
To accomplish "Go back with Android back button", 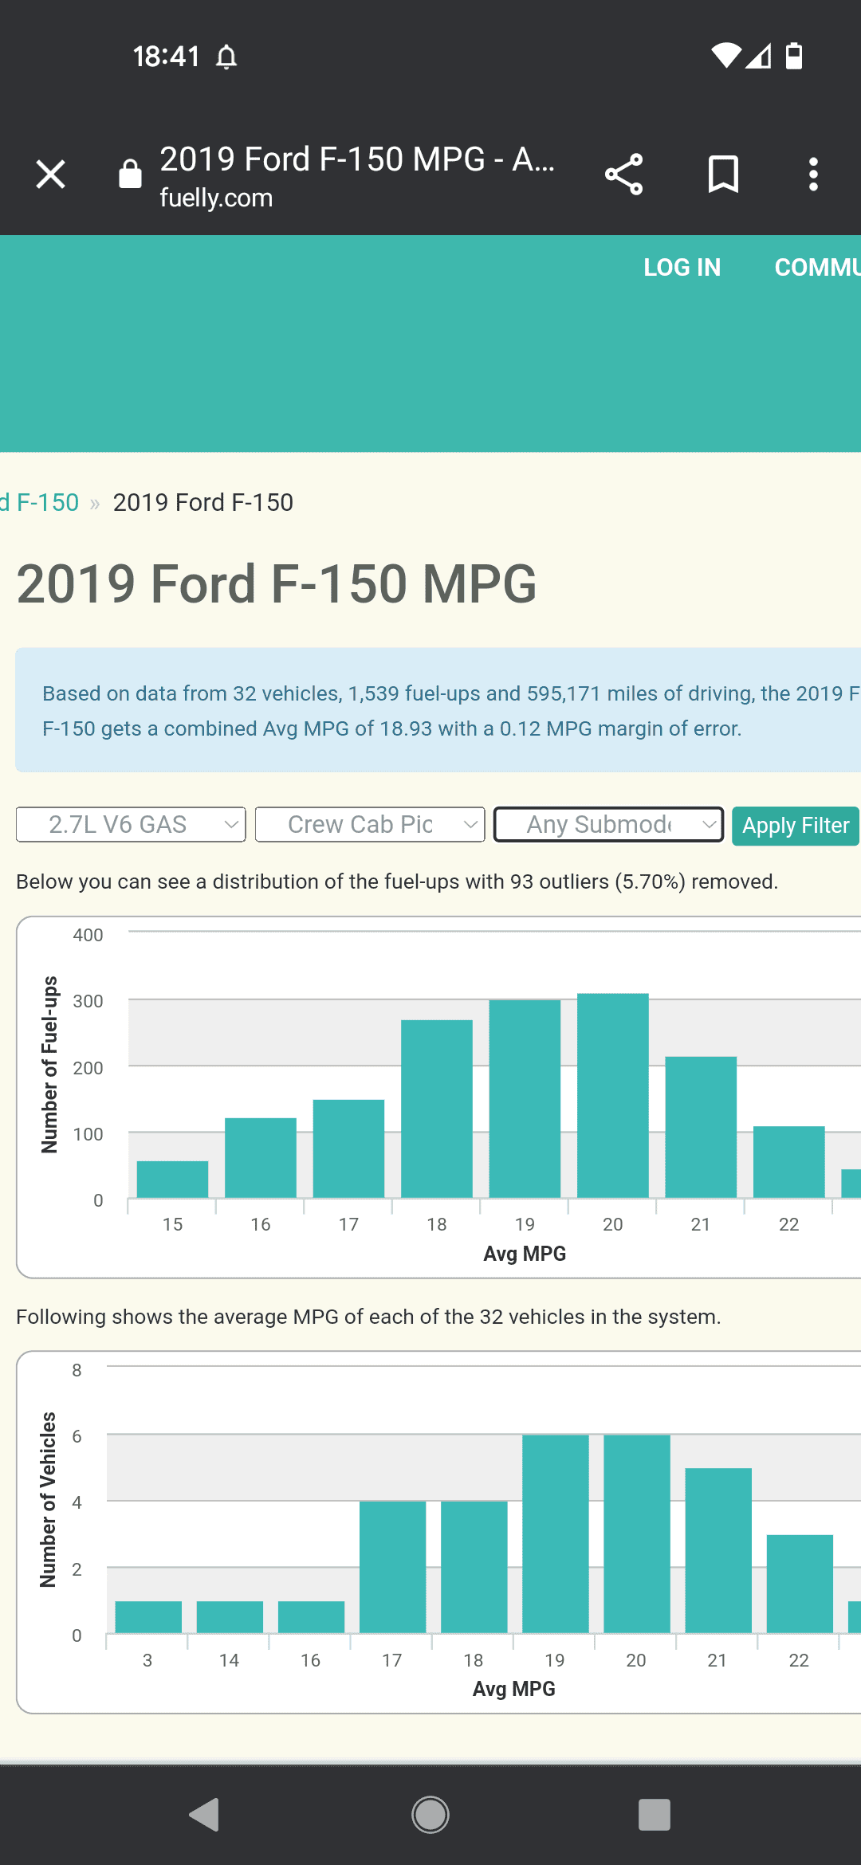I will 204,1815.
